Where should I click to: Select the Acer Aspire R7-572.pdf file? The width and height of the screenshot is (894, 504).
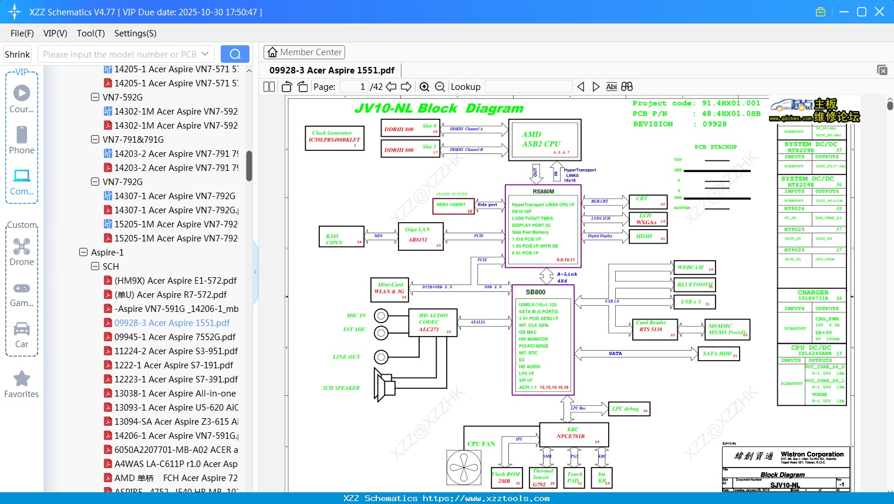pyautogui.click(x=171, y=295)
